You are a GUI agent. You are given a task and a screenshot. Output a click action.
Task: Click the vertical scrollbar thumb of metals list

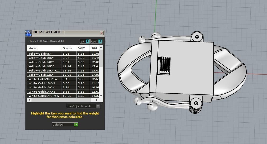point(101,58)
